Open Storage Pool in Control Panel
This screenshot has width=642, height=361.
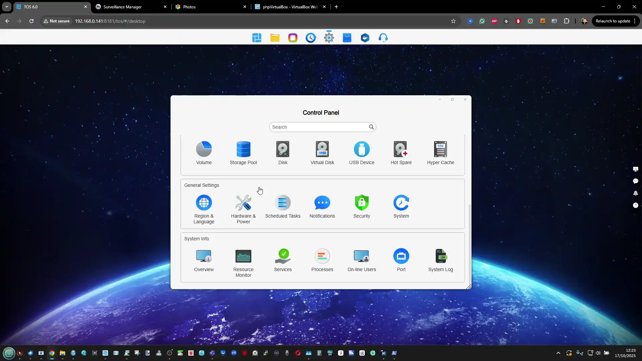[x=243, y=149]
